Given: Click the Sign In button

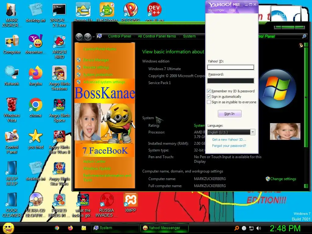Looking at the screenshot, I should tap(230, 114).
